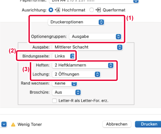Screen dimensions: 161x134
Task: Enable Letter-R als Letter-For. erz. checkbox
Action: click(54, 101)
